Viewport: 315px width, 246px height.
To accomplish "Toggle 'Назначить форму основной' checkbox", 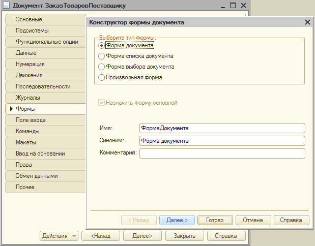I will click(x=101, y=103).
